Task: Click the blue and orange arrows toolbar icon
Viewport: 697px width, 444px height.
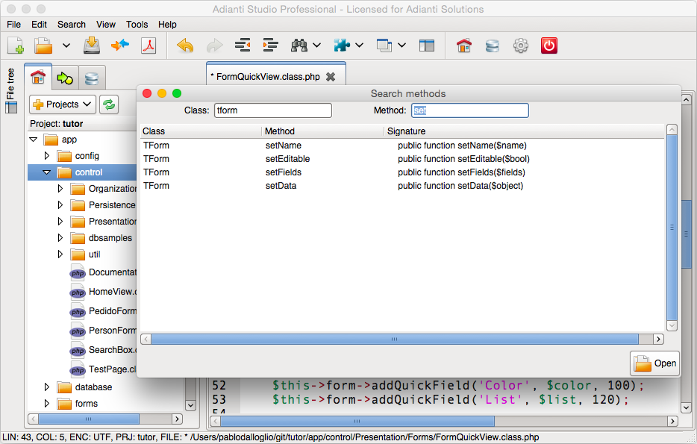Action: pos(120,45)
